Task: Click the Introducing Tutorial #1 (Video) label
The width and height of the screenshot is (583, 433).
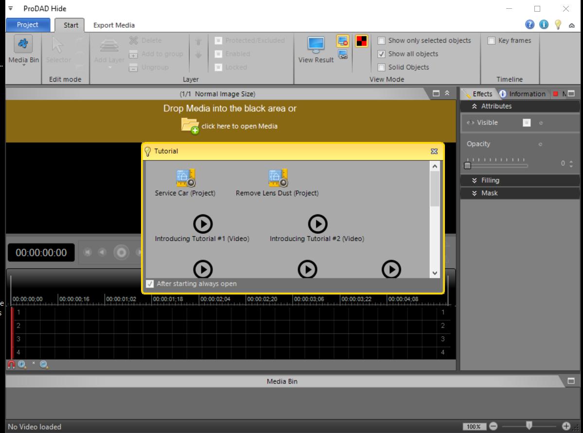Action: point(202,239)
